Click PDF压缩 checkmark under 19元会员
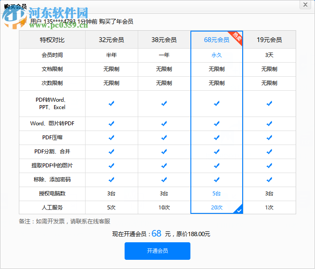 pos(269,138)
